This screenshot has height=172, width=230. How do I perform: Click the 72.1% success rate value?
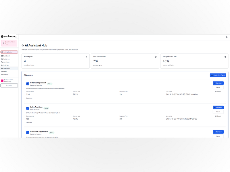coord(75,119)
